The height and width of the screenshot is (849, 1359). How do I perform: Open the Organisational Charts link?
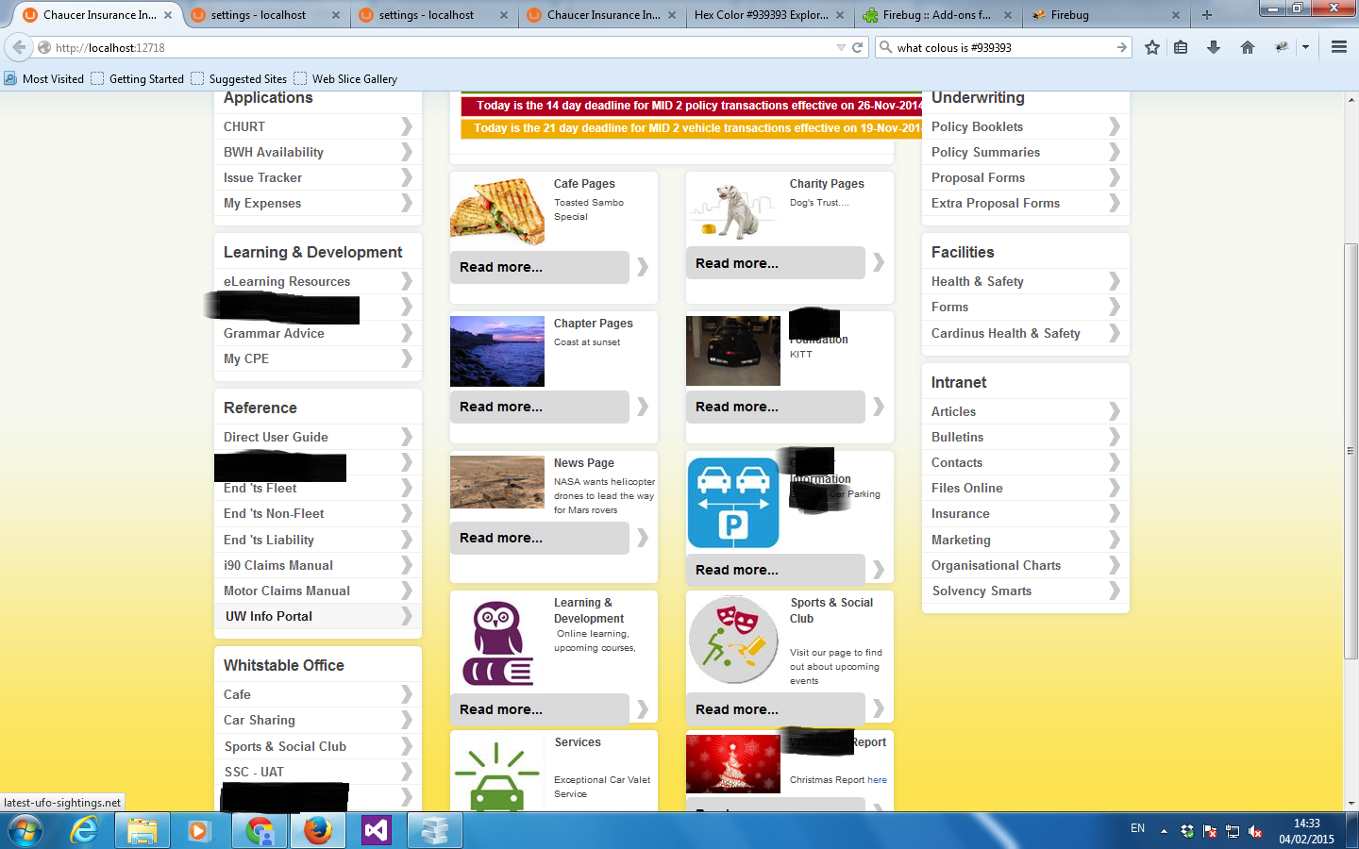pyautogui.click(x=996, y=565)
